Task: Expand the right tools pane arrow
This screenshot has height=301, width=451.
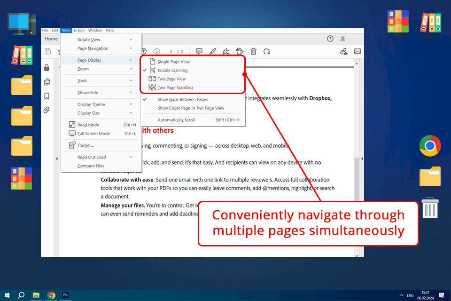Action: 362,158
